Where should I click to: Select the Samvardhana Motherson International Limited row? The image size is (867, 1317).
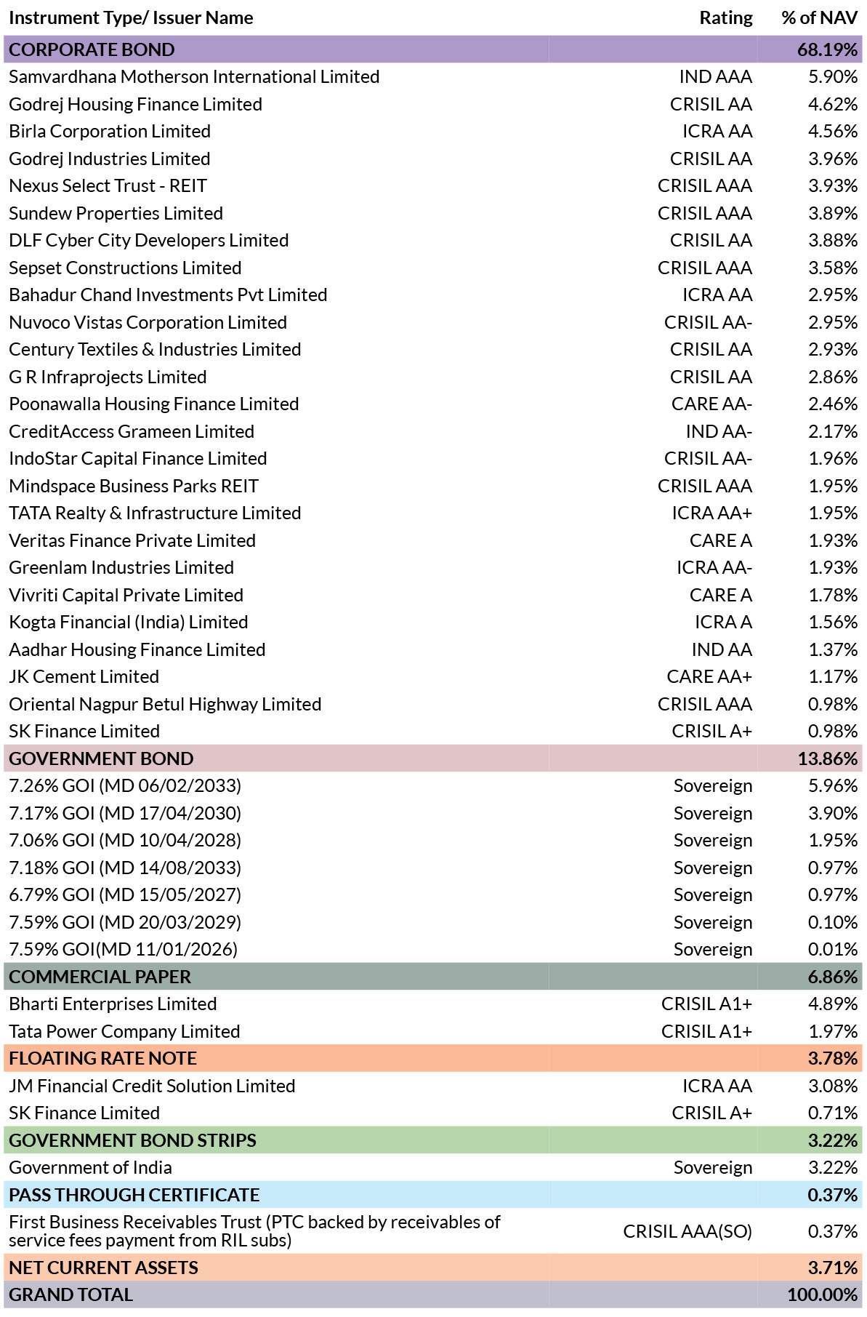tap(433, 77)
